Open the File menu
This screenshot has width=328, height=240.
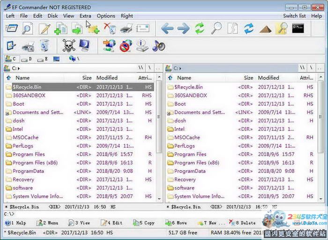pyautogui.click(x=24, y=16)
